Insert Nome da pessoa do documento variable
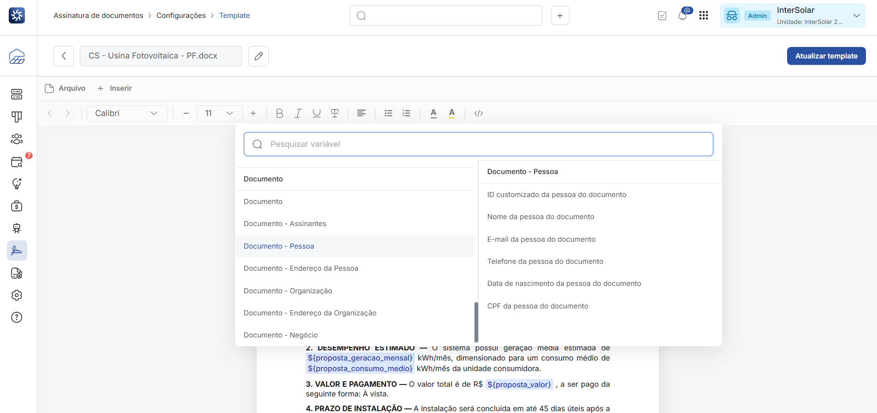The width and height of the screenshot is (877, 413). [600, 217]
